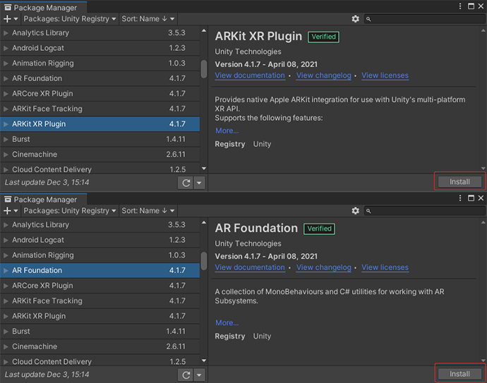Click the add package plus icon in the top Package Manager
Image resolution: width=487 pixels, height=383 pixels.
pos(11,19)
